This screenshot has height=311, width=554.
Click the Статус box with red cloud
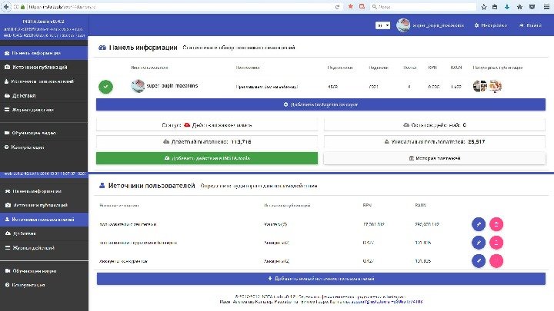click(x=207, y=125)
